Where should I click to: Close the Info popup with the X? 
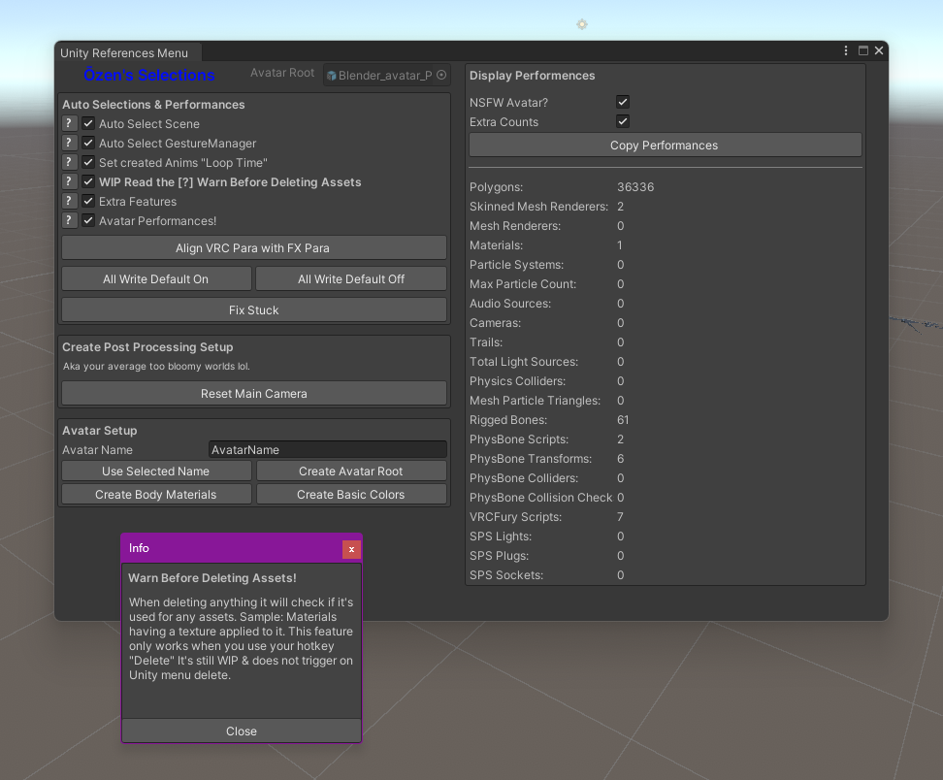tap(351, 549)
